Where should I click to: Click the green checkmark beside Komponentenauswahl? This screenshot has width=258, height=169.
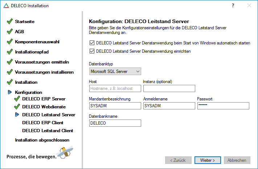pyautogui.click(x=10, y=42)
